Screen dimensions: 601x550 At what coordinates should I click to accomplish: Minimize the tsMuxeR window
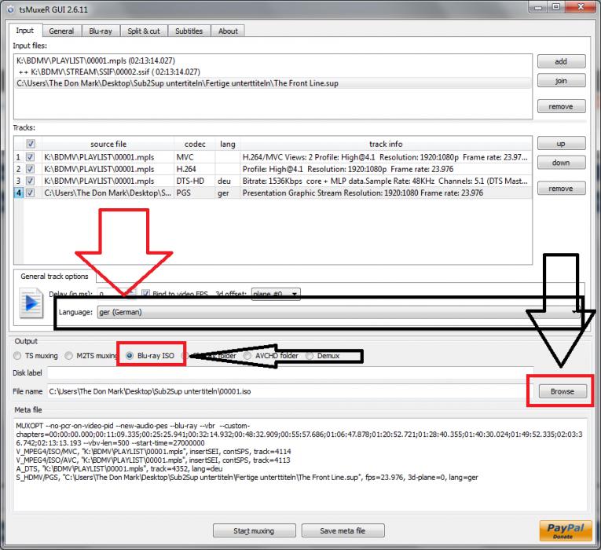[x=538, y=7]
